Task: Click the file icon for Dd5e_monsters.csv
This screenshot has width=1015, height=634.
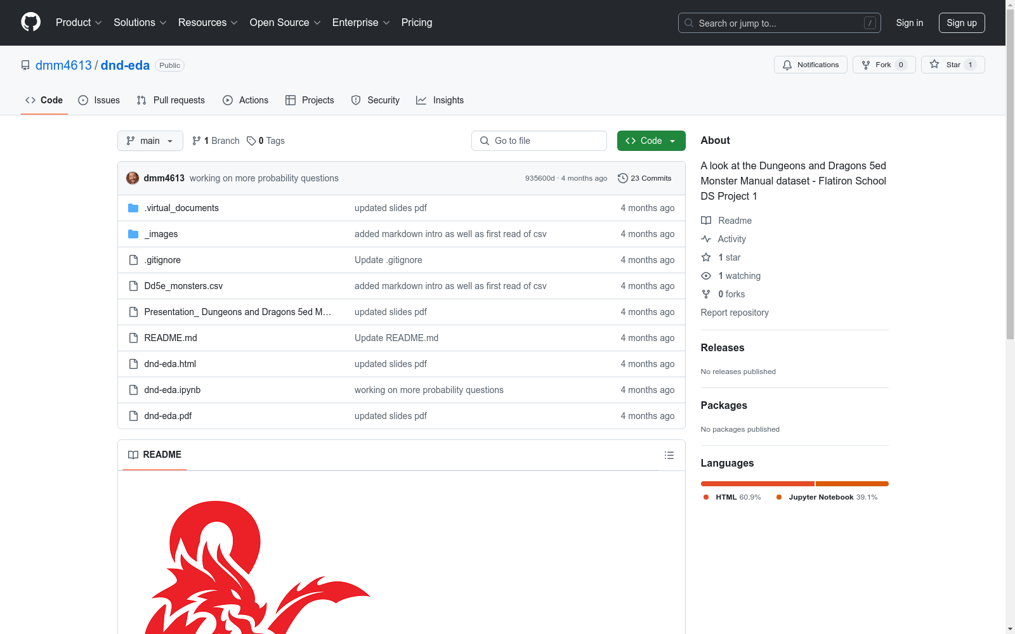Action: pos(133,286)
